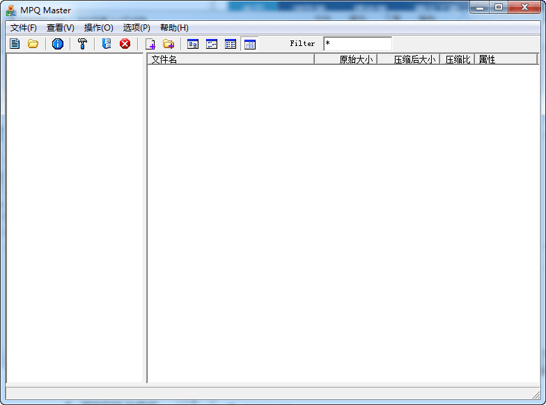Open an archive with the yellow folder icon
Viewport: 546px width, 405px height.
(33, 44)
